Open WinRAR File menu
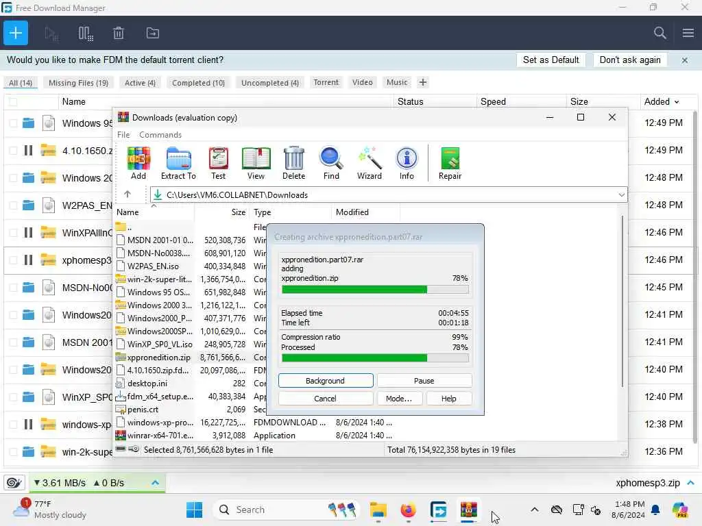 [x=123, y=135]
